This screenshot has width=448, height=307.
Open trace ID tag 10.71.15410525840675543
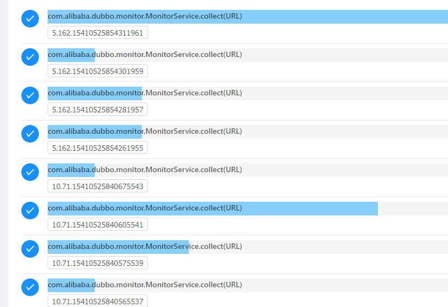pyautogui.click(x=97, y=186)
